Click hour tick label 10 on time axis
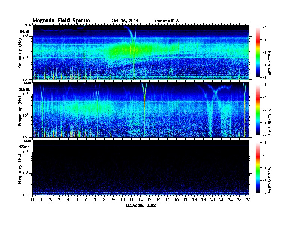The width and height of the screenshot is (296, 229). (123, 200)
